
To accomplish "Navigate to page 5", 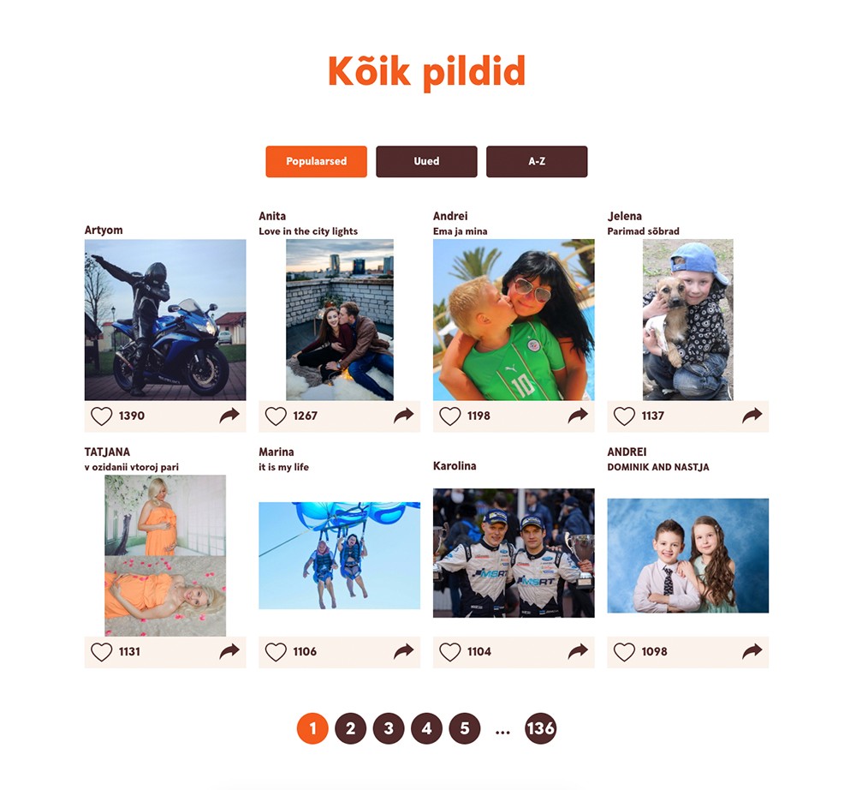I will point(465,728).
